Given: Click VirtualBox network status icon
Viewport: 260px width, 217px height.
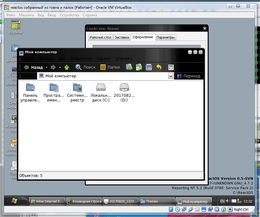Looking at the screenshot, I should point(184,209).
